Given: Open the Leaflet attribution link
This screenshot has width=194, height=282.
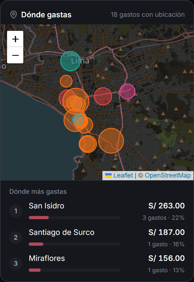Looking at the screenshot, I should tap(123, 175).
